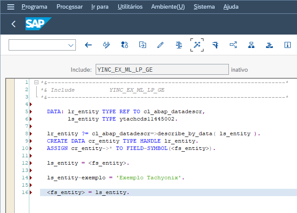The width and height of the screenshot is (297, 213).
Task: Activate using the magic wand icon
Action: click(x=197, y=45)
